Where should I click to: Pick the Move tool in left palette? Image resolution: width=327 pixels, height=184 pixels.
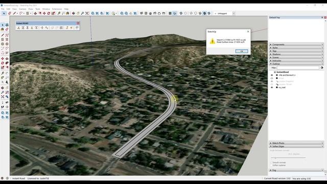click(x=3, y=59)
